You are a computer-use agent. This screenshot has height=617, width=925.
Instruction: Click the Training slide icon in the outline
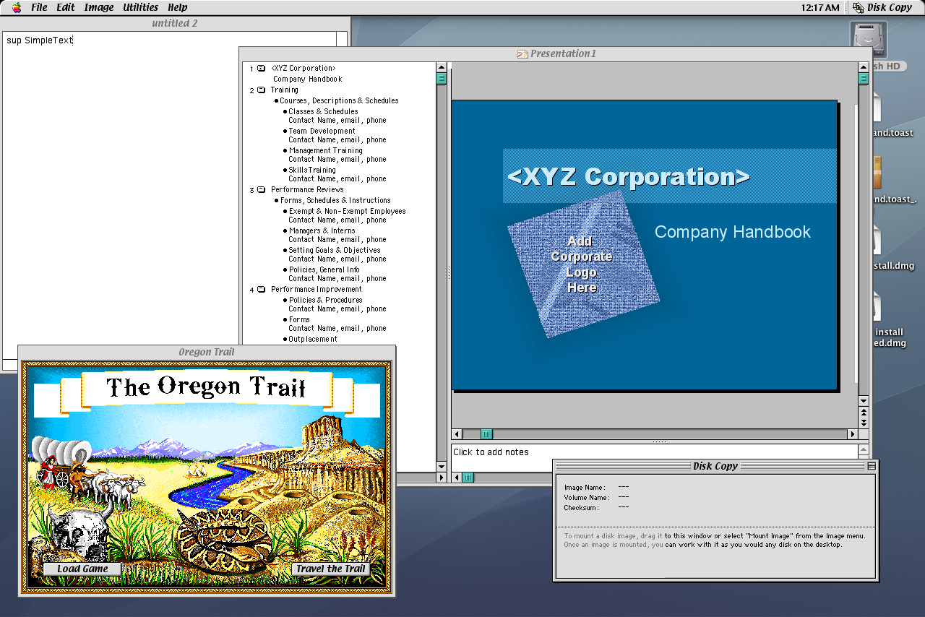(261, 90)
